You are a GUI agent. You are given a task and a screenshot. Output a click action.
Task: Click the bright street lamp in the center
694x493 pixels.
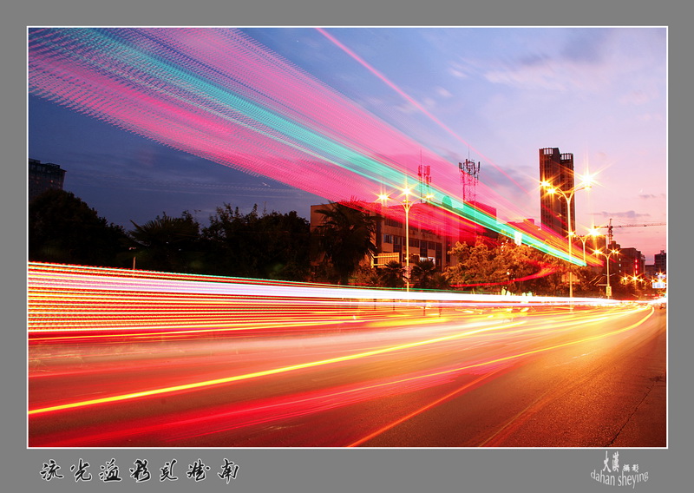(406, 192)
